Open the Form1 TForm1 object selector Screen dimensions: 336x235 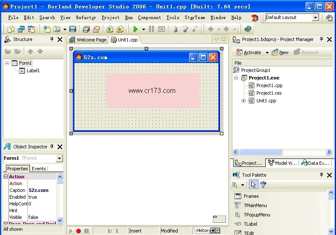coord(59,158)
